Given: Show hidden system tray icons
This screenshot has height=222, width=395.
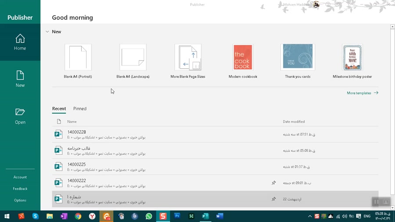Looking at the screenshot, I should click(310, 216).
